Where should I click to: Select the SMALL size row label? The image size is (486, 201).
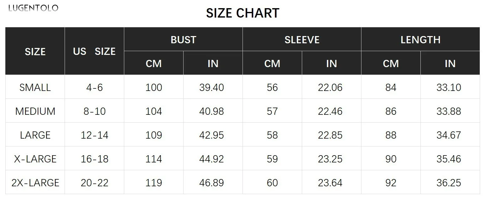[35, 87]
